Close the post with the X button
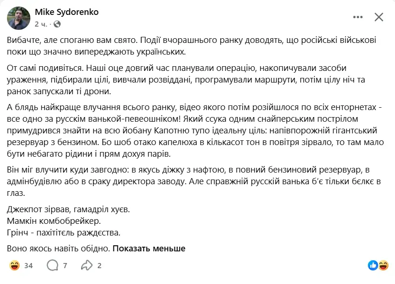The height and width of the screenshot is (284, 395). pos(379,17)
